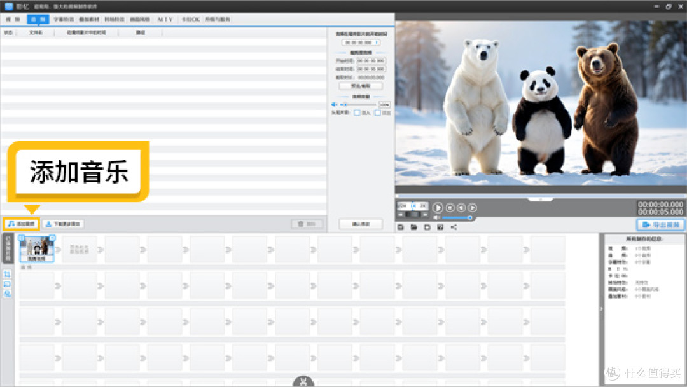Click the app logo in the title bar

[x=8, y=6]
